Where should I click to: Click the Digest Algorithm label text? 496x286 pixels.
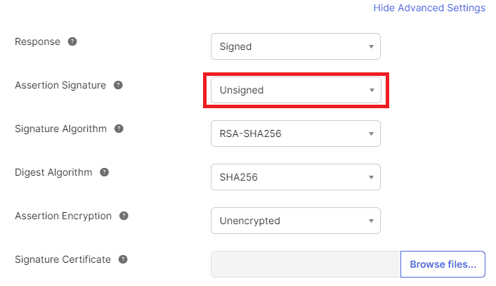(x=53, y=172)
